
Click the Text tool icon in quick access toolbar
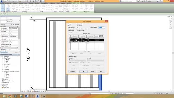tap(28, 1)
